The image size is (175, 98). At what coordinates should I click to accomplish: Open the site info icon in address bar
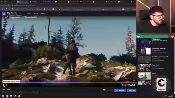pos(13,6)
